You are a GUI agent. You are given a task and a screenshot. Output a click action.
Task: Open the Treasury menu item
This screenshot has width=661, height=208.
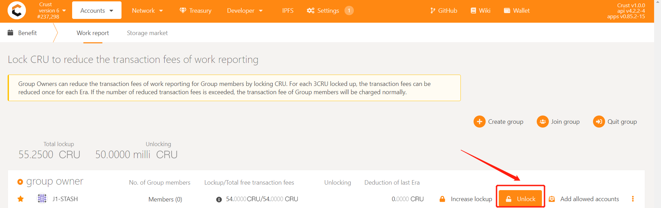[x=195, y=11]
